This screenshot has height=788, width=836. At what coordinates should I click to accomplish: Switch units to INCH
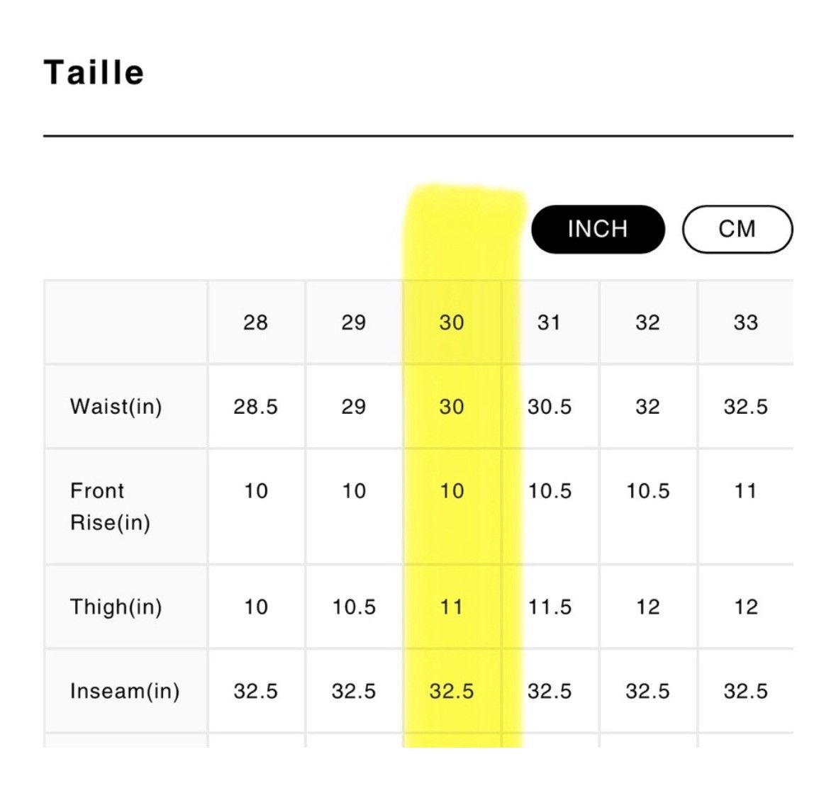(598, 229)
